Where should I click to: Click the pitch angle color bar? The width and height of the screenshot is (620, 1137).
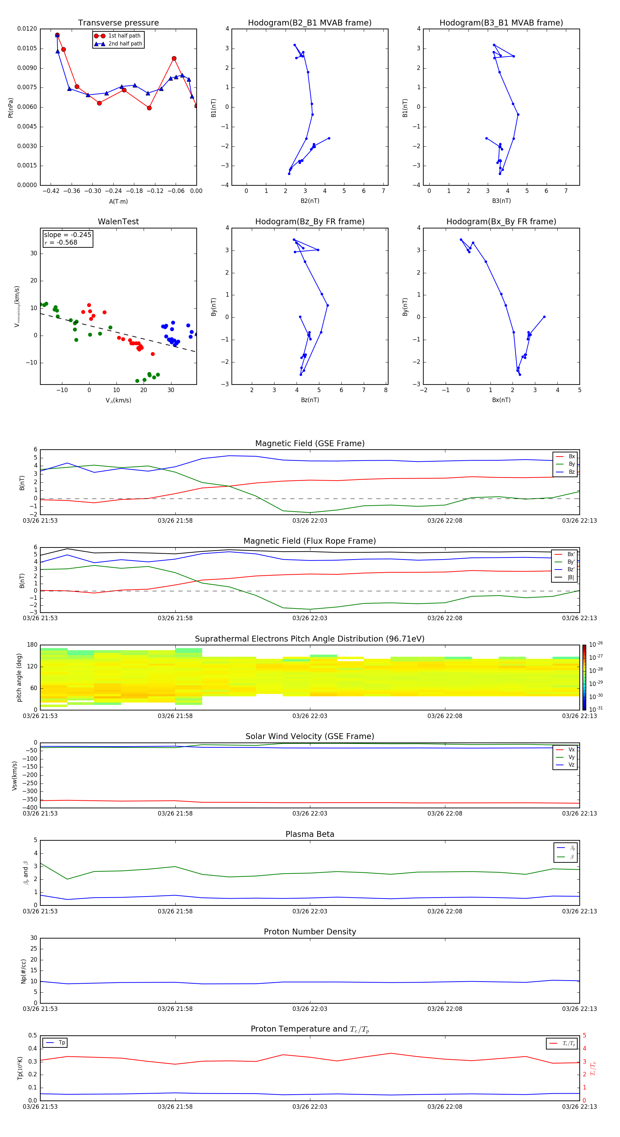[584, 677]
